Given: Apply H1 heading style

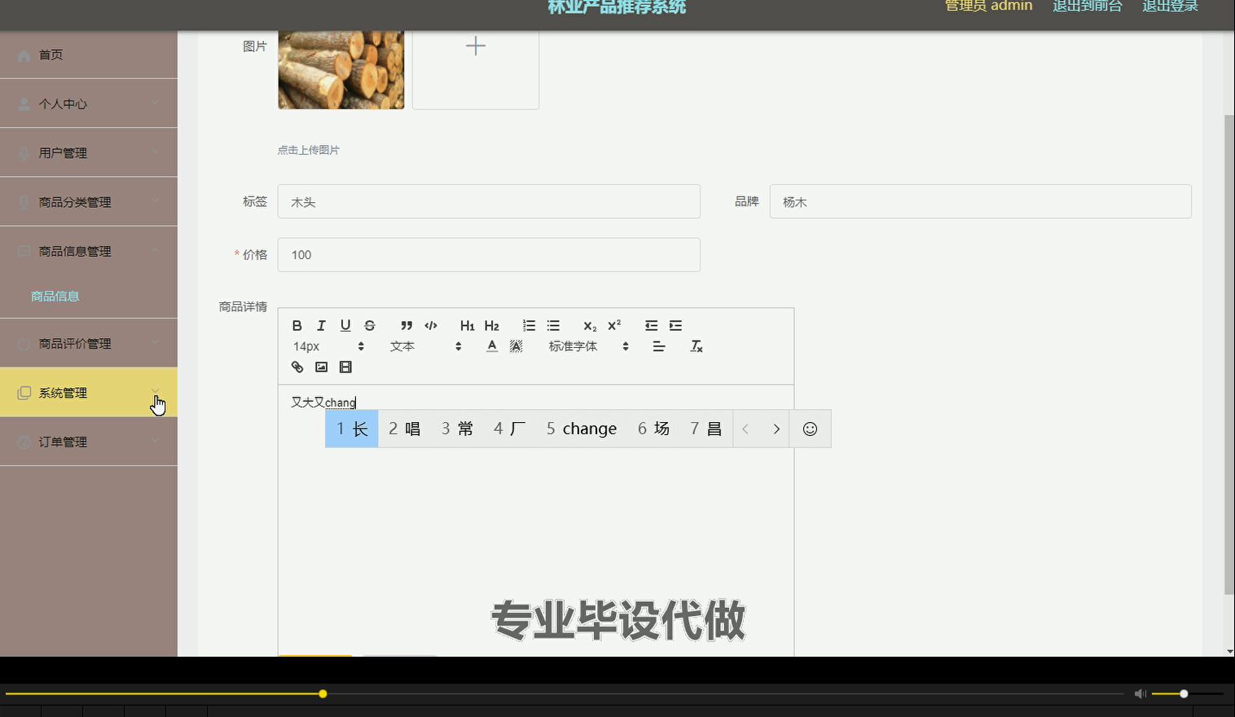Looking at the screenshot, I should click(467, 325).
